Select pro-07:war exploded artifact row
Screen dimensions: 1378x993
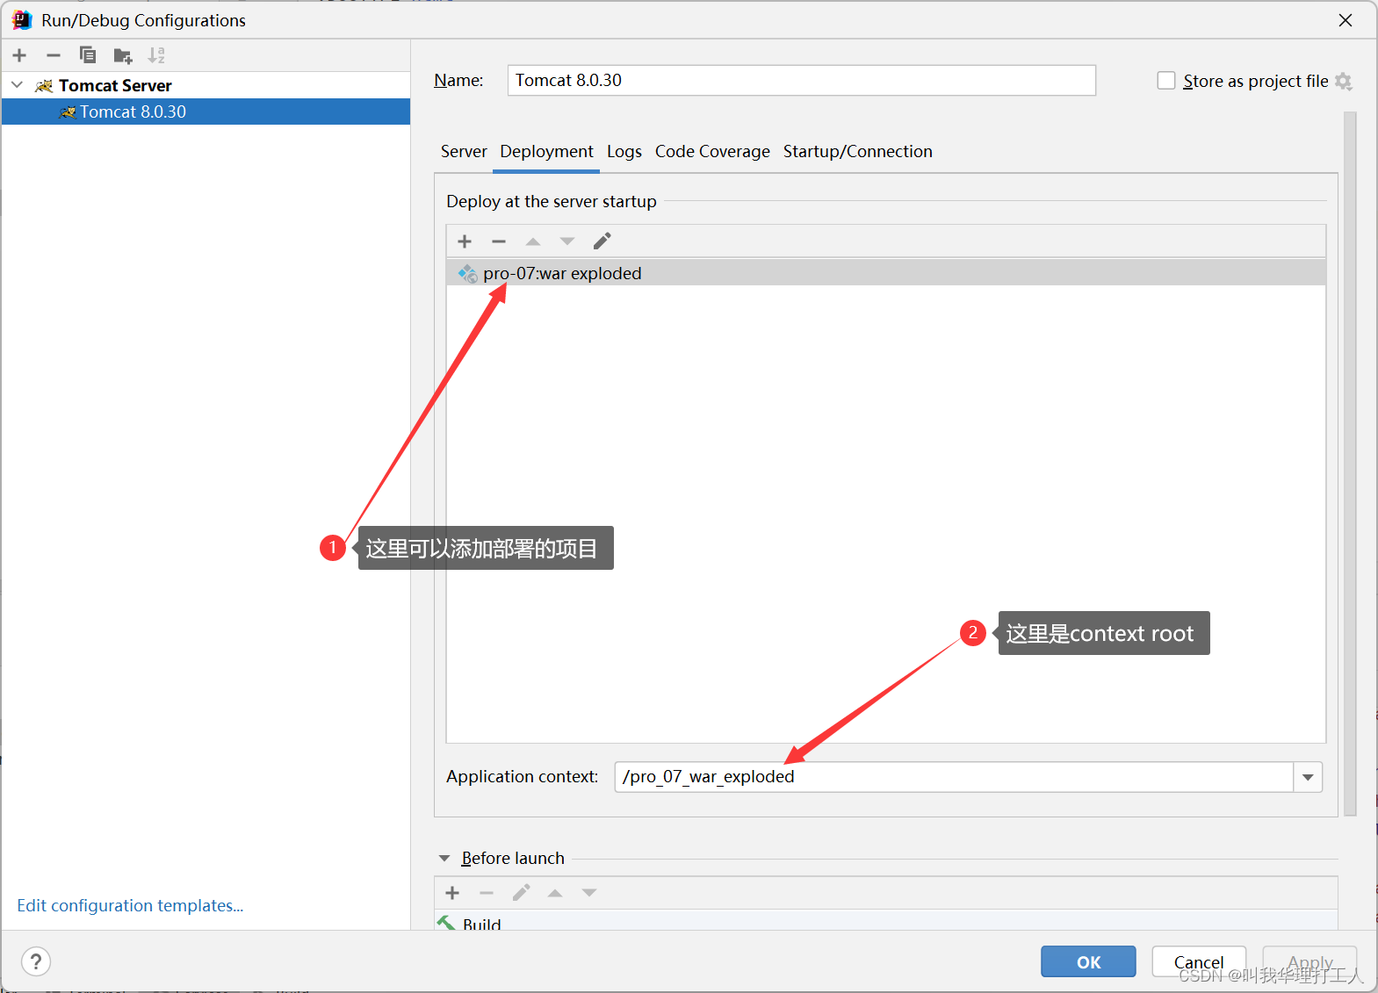point(886,273)
